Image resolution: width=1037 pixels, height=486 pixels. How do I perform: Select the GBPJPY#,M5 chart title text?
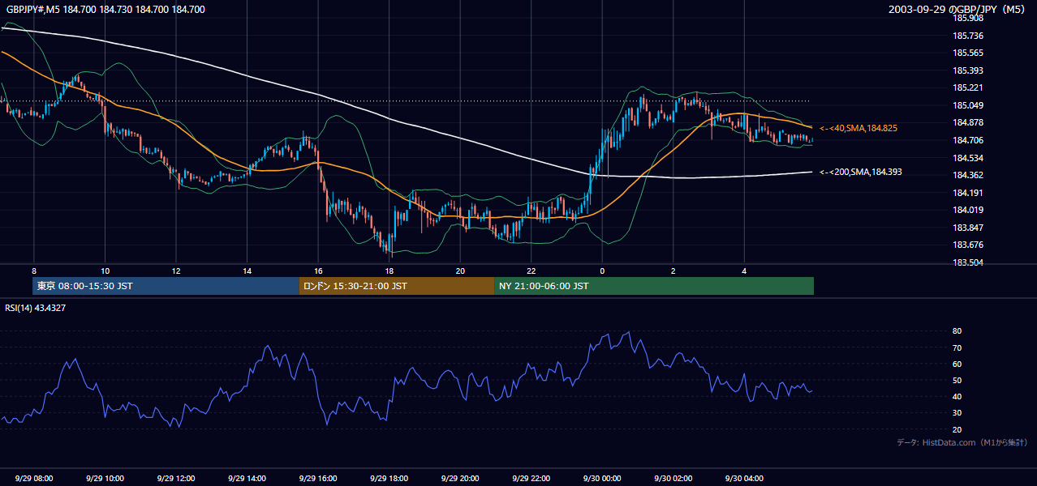[x=105, y=10]
